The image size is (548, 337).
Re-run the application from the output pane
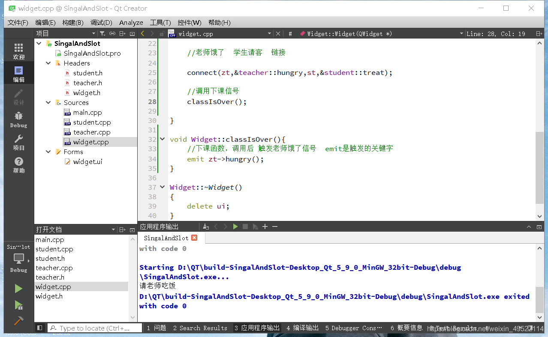pos(235,227)
